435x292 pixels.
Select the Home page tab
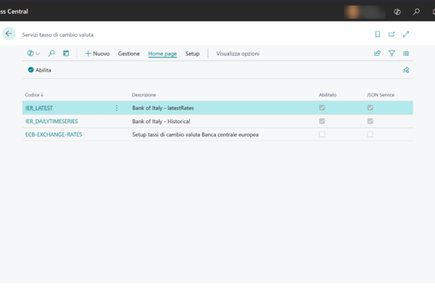tap(162, 54)
